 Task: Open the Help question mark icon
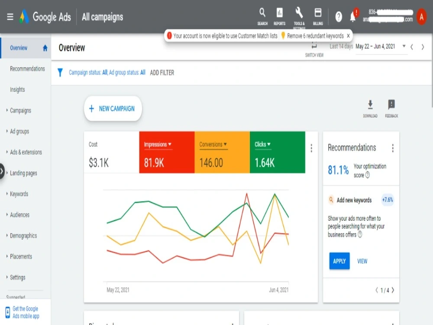click(339, 17)
